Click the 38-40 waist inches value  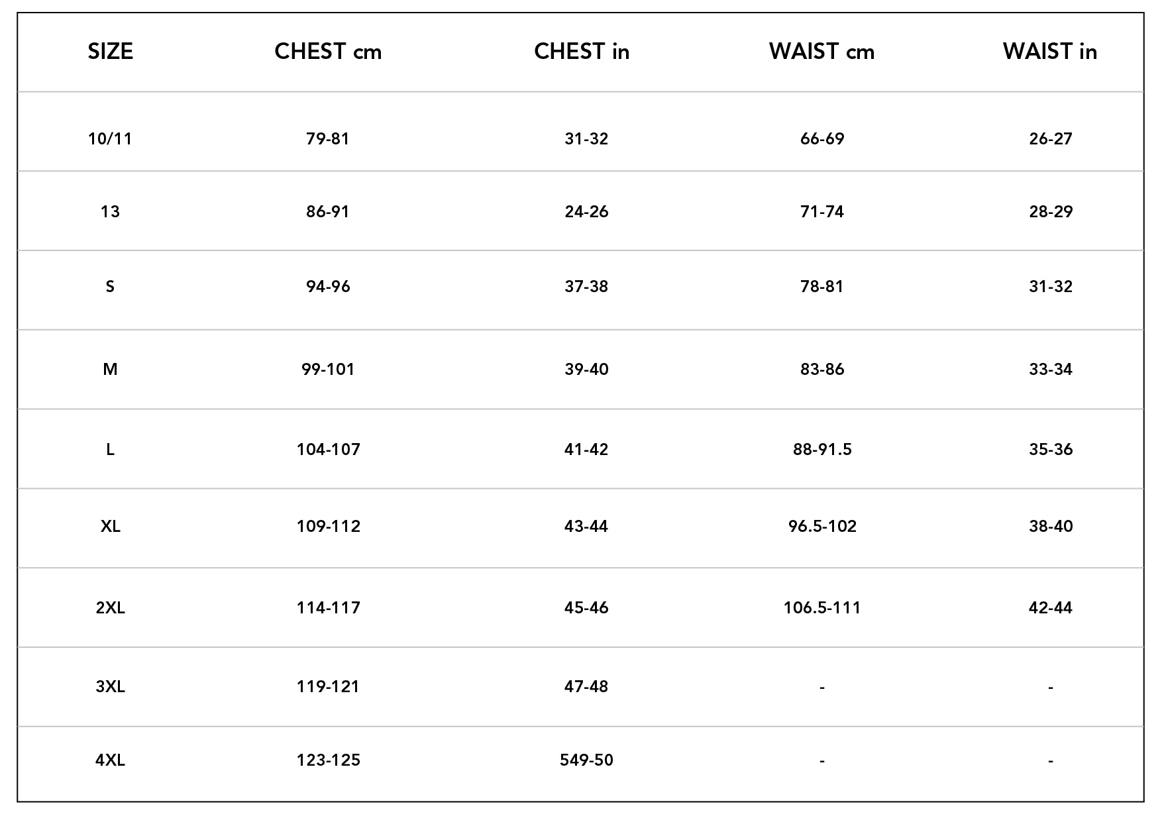1051,526
